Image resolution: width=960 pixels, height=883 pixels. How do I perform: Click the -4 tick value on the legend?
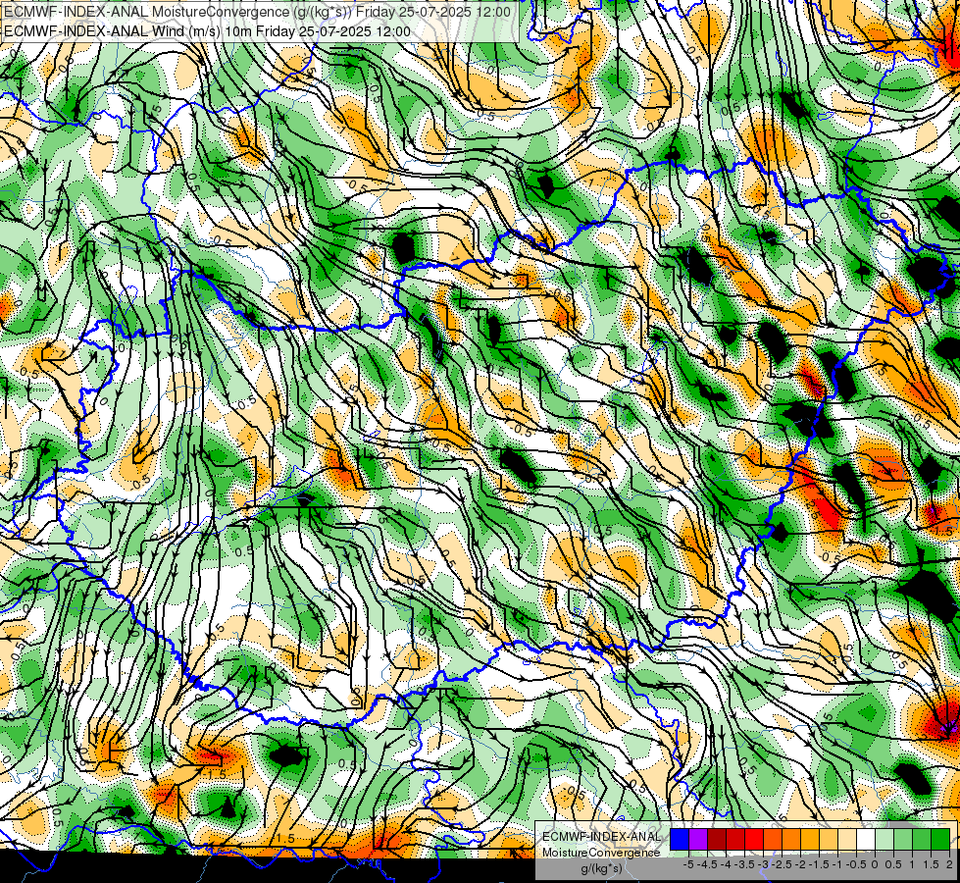click(726, 864)
